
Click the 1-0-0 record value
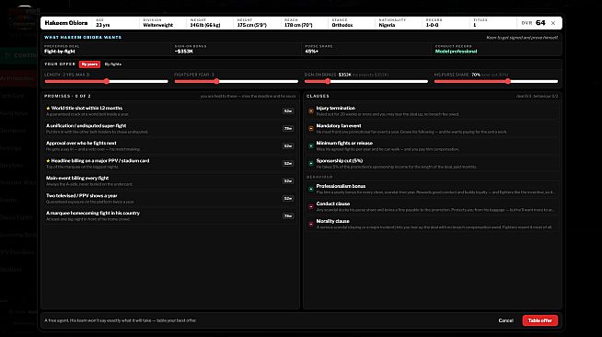point(432,25)
